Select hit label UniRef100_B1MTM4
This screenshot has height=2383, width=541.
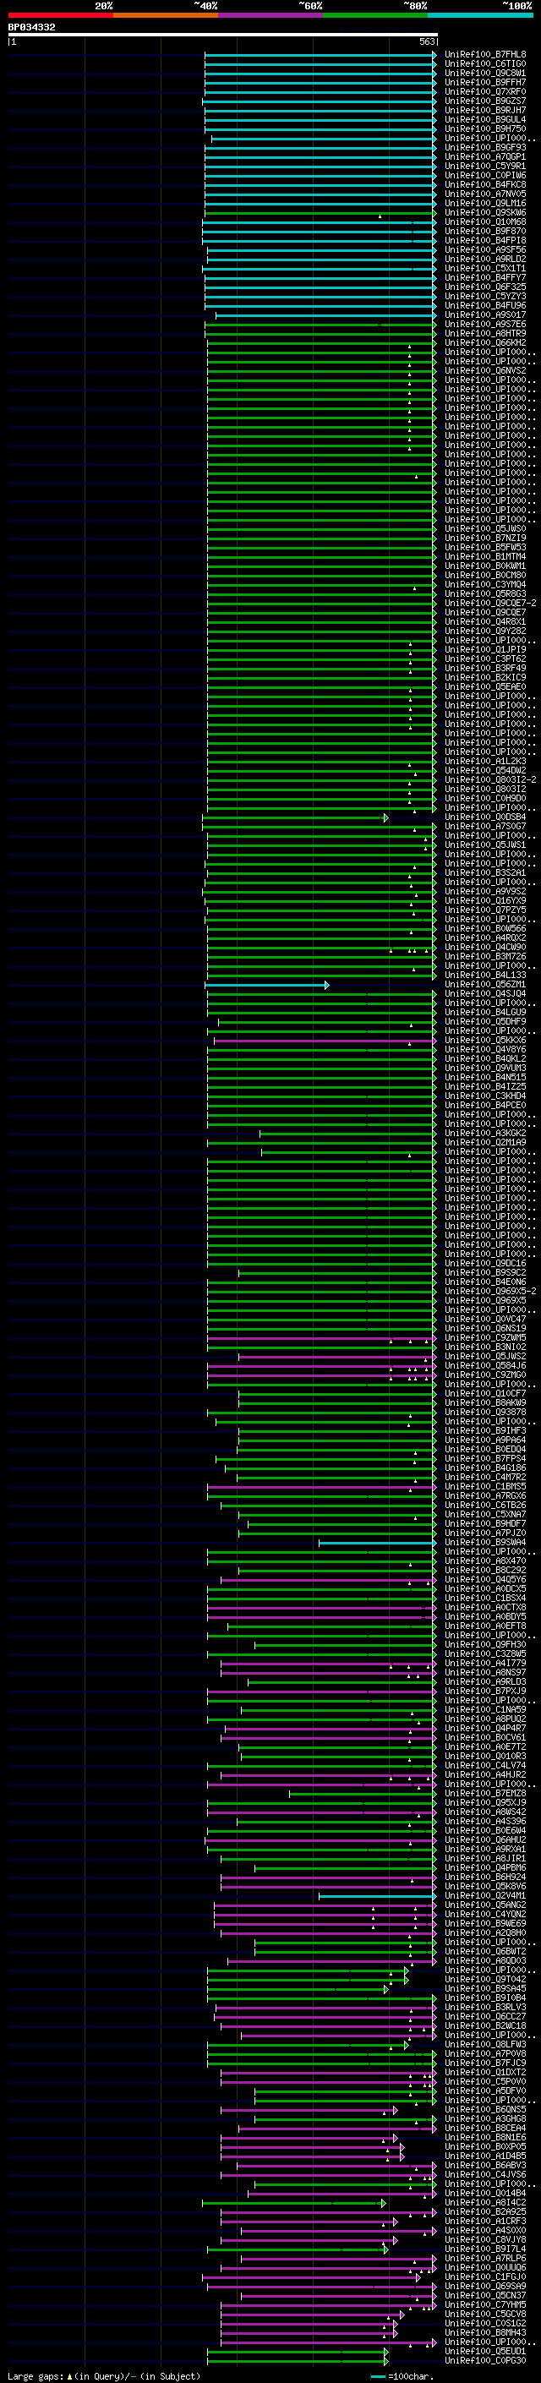[485, 557]
